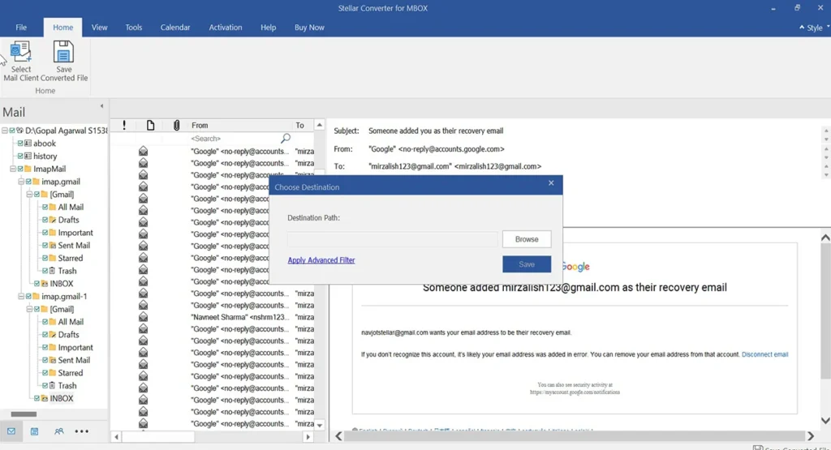
Task: Toggle checkbox for INBOX under imap.gmail-1
Action: tap(37, 397)
